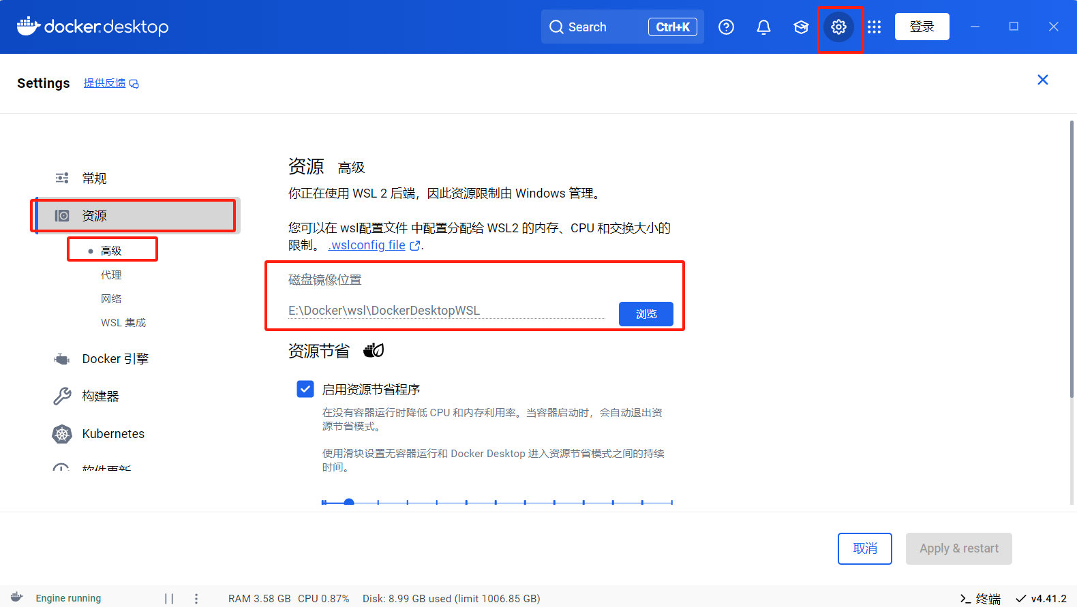The image size is (1077, 607).
Task: Click the CPU 0.87% status text
Action: [324, 599]
